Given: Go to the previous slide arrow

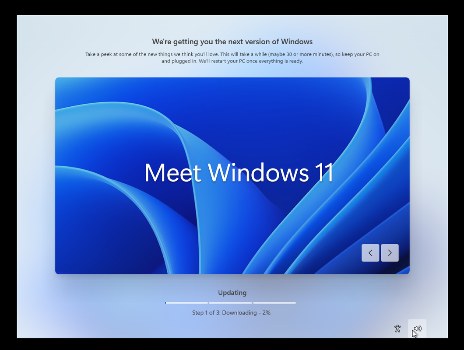Looking at the screenshot, I should coord(370,253).
